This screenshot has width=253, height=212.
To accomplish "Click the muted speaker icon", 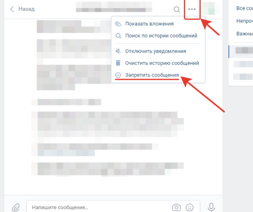I will pyautogui.click(x=118, y=51).
